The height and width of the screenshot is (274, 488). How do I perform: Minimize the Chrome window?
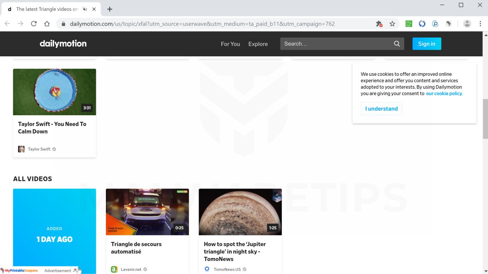pyautogui.click(x=442, y=5)
